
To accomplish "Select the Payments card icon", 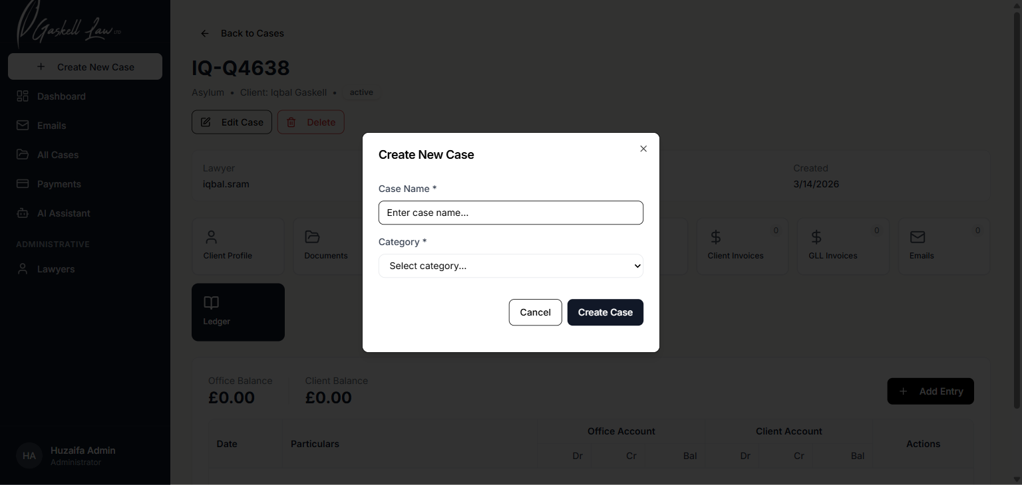I will pyautogui.click(x=23, y=183).
